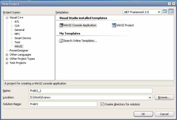Select the PowerDesigner project type
This screenshot has width=177, height=120.
pyautogui.click(x=19, y=50)
